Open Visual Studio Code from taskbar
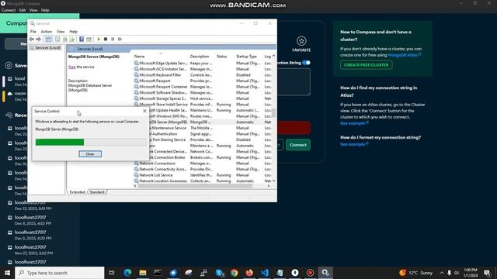 coord(265,273)
